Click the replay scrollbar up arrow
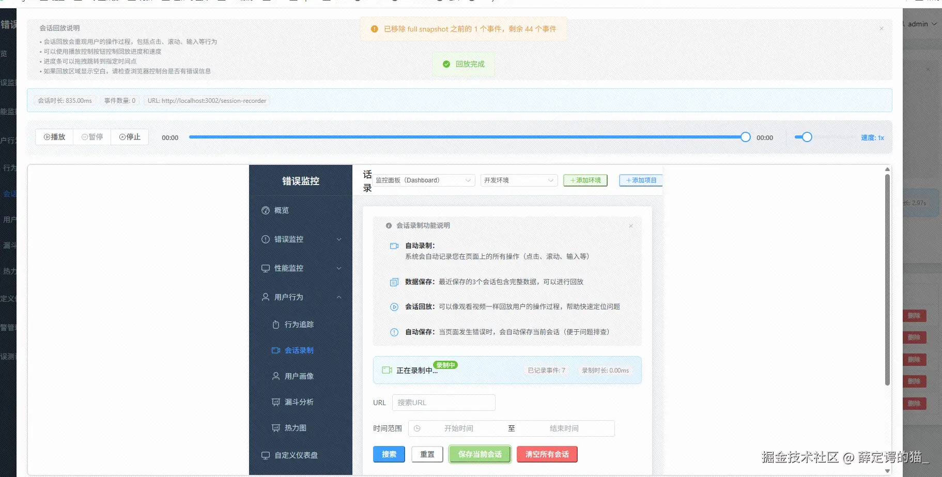942x477 pixels. (x=887, y=170)
